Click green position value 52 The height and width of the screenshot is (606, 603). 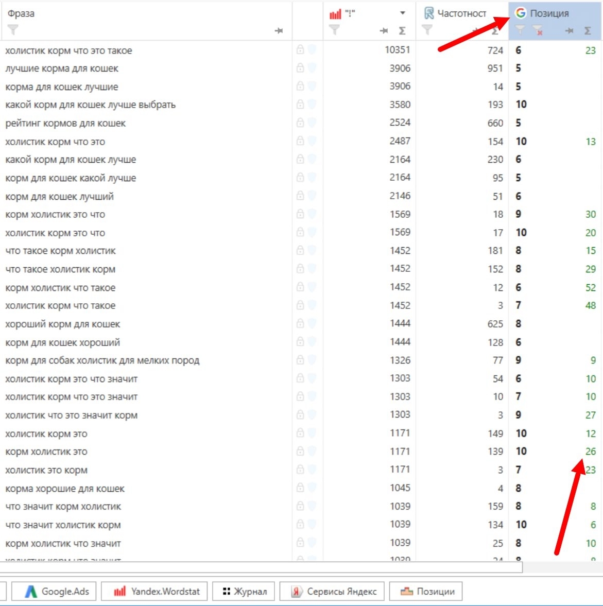tap(590, 288)
